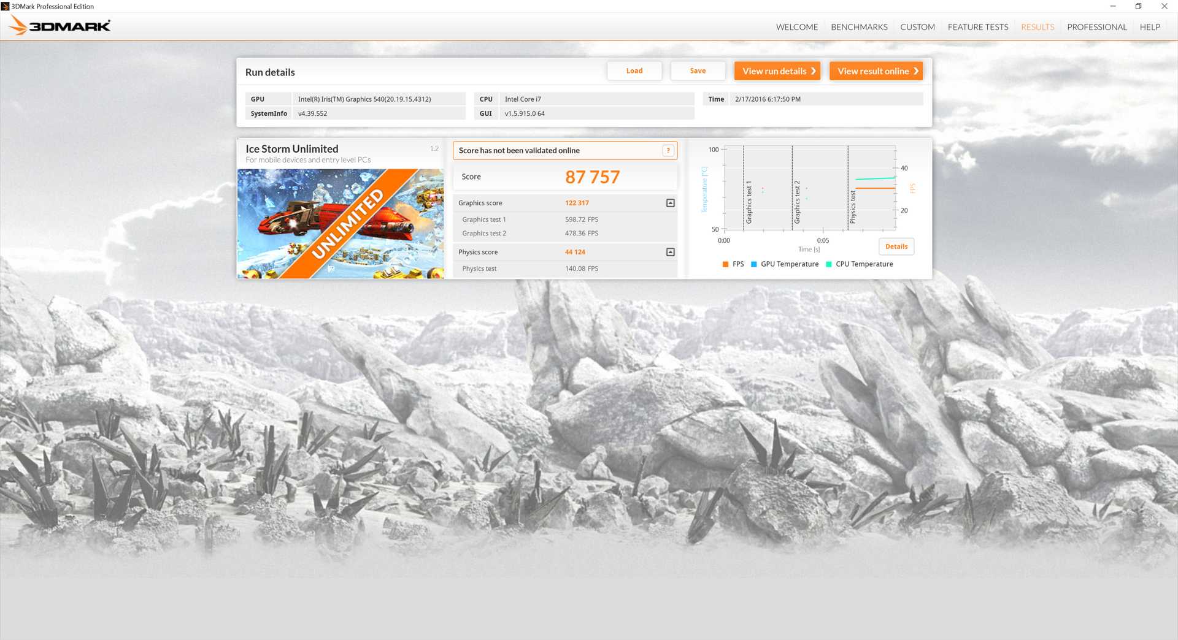Viewport: 1178px width, 640px height.
Task: Collapse the Physics score section
Action: point(671,252)
